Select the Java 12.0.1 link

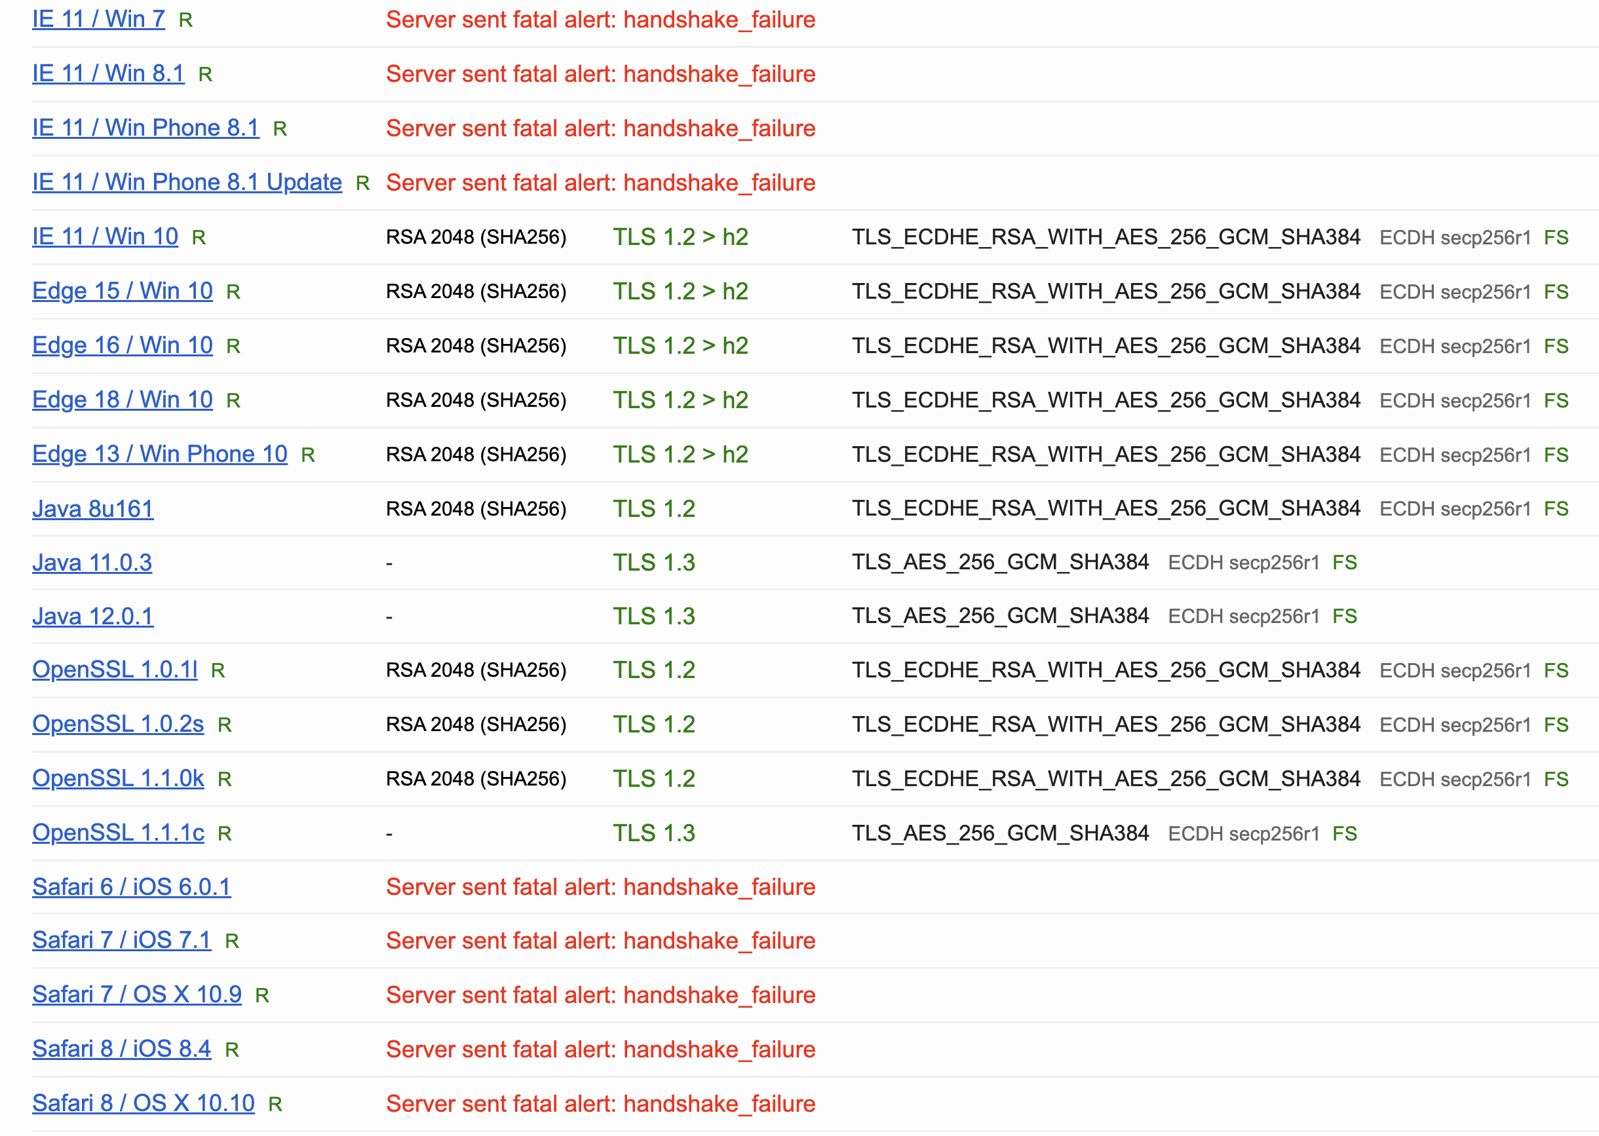(92, 616)
